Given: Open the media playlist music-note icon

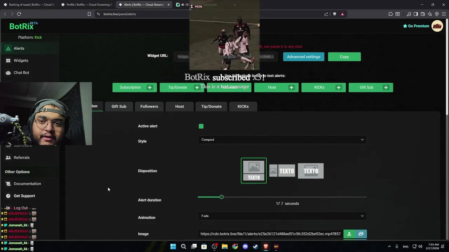Looking at the screenshot, I should (x=409, y=14).
